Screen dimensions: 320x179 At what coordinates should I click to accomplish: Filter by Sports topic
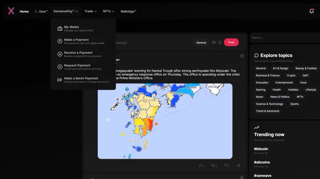(x=294, y=104)
